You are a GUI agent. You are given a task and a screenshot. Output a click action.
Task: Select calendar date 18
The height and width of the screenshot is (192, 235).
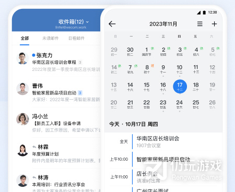[x=196, y=87]
